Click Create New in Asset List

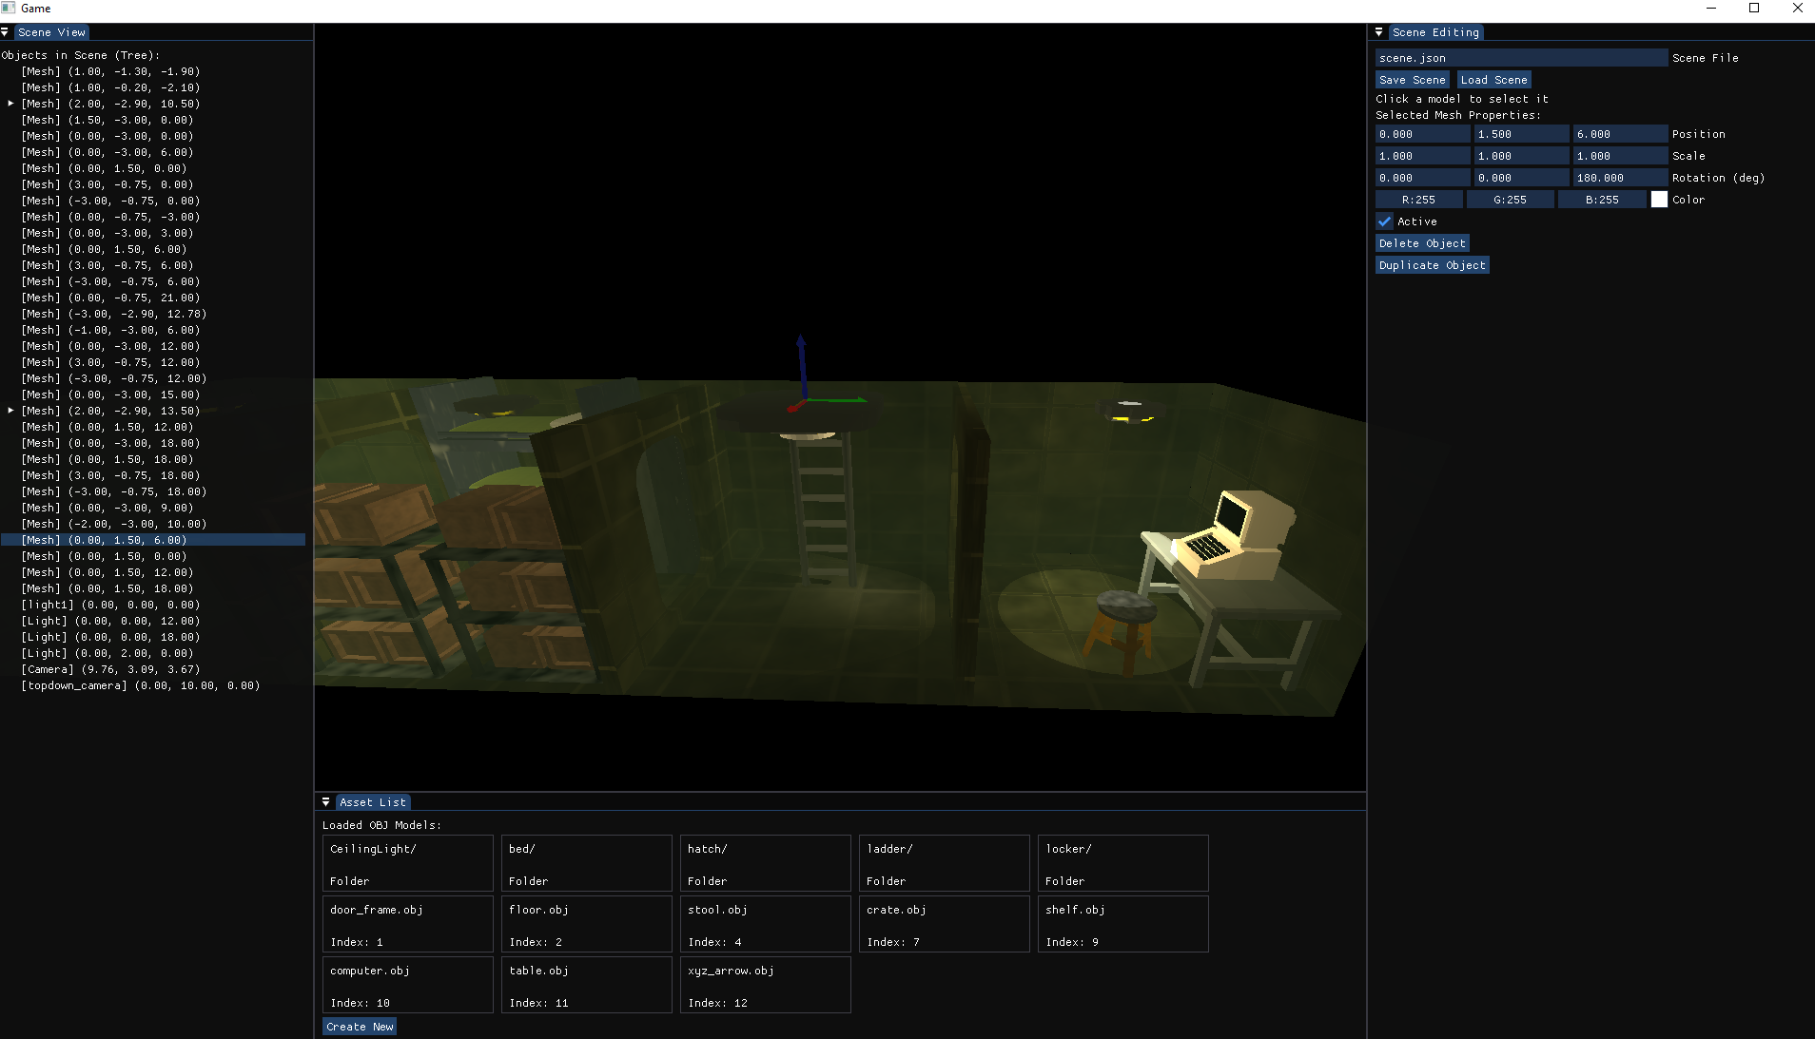360,1027
